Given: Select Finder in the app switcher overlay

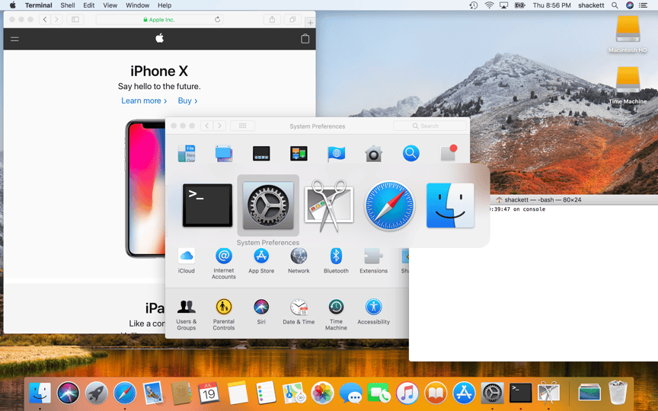Looking at the screenshot, I should [x=450, y=205].
